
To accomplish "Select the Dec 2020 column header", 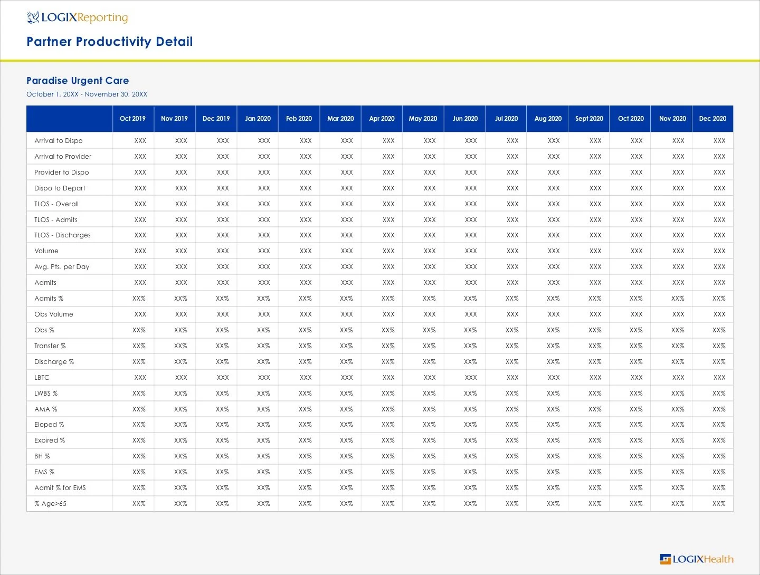I will [712, 119].
